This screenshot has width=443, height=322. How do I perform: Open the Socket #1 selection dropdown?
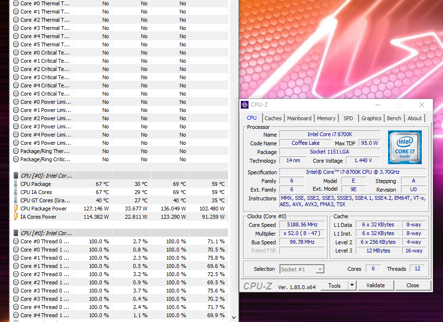pos(302,269)
